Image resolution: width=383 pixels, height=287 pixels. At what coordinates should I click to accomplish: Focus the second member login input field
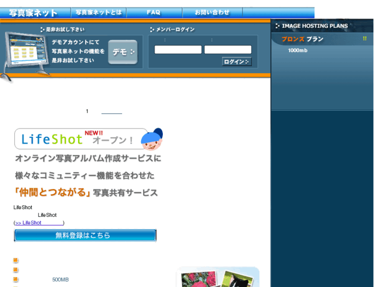click(228, 50)
